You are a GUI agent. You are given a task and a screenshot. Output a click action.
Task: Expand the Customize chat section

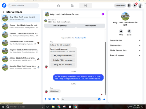click(125, 40)
